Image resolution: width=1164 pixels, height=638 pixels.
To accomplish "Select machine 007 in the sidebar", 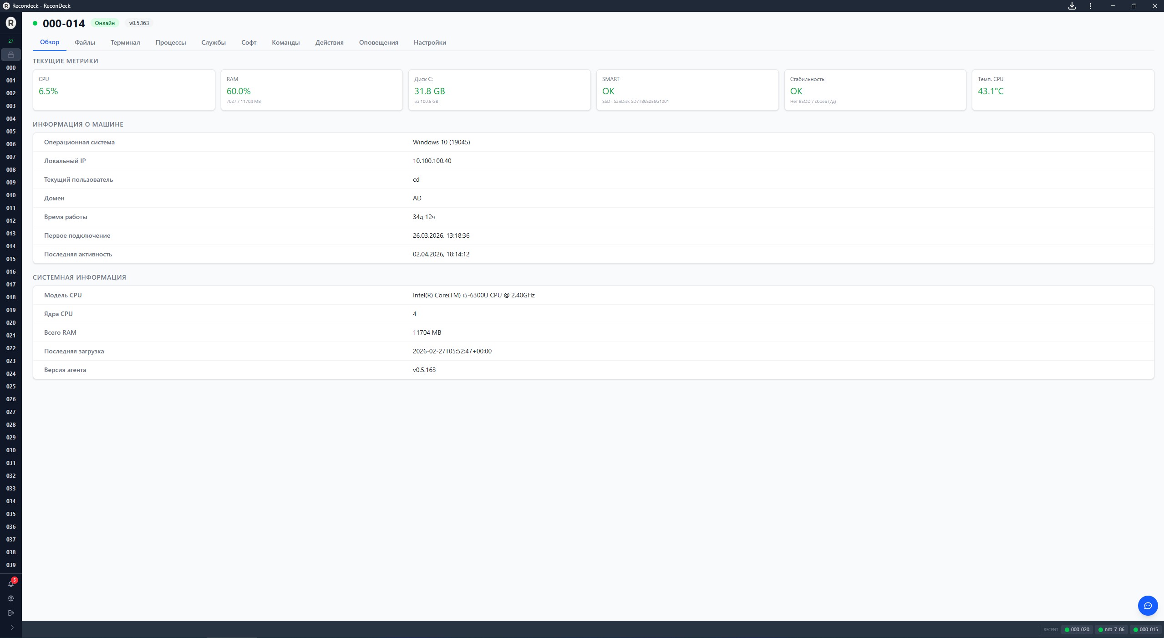I will (x=11, y=157).
